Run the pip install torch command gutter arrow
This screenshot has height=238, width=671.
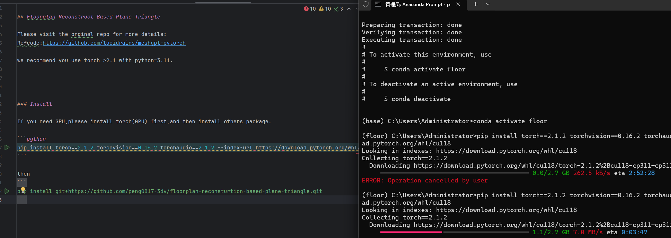tap(7, 148)
